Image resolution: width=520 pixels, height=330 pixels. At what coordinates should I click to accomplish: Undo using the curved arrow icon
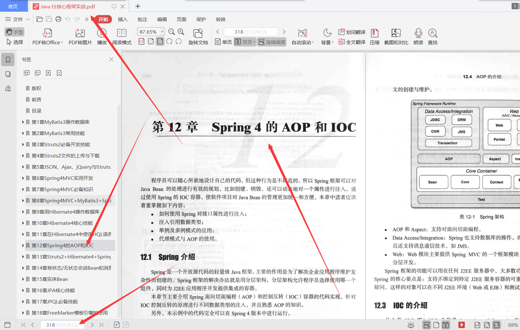coord(68,19)
